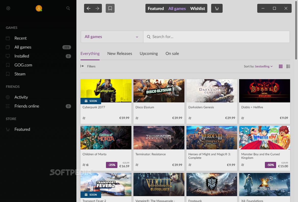Open the Monster Boy cover image
Image resolution: width=298 pixels, height=202 pixels.
point(265,138)
